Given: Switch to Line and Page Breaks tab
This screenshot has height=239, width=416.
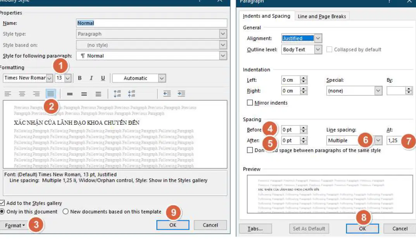Looking at the screenshot, I should (322, 16).
